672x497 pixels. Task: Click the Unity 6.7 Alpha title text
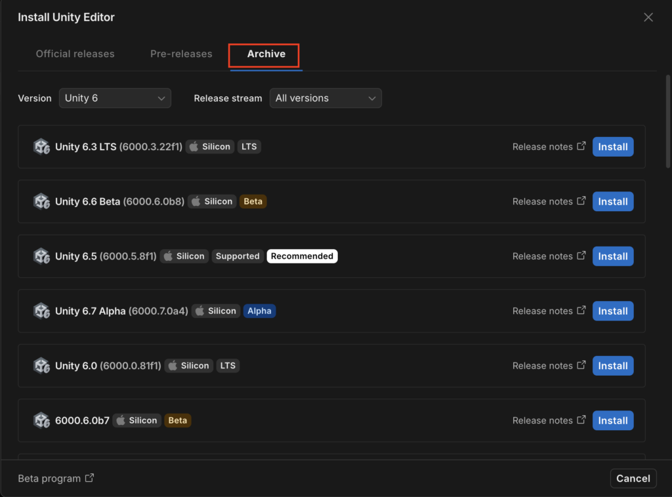pos(91,311)
